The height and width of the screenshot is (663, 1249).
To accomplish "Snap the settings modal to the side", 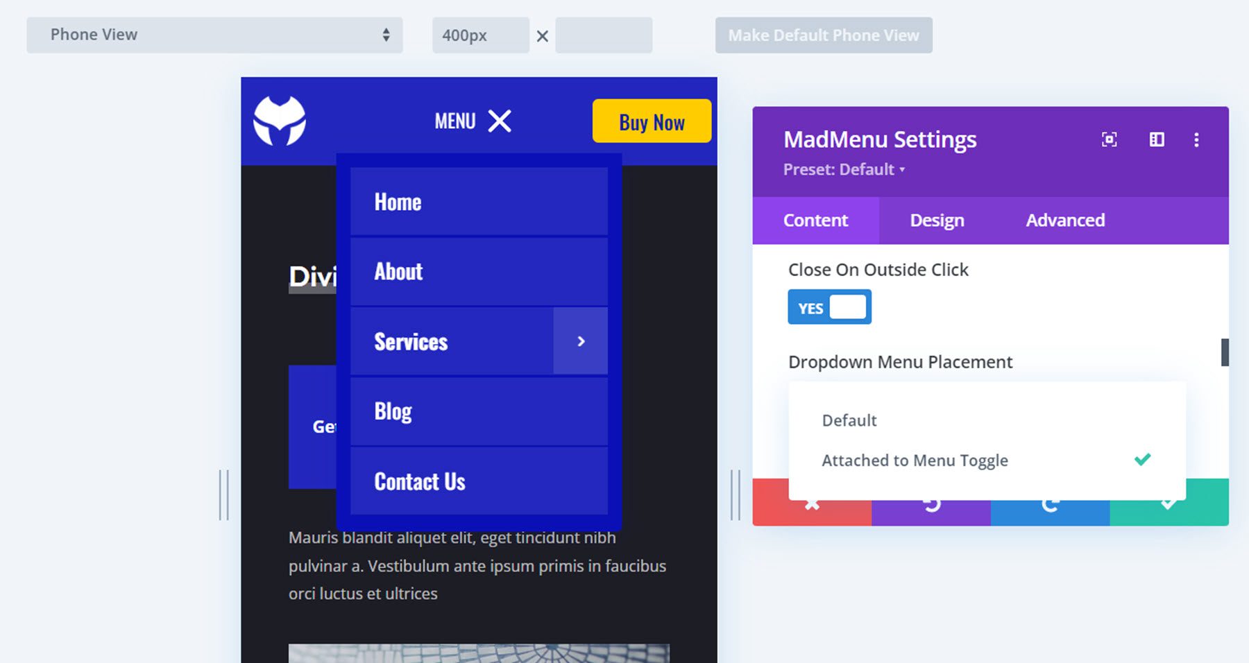I will (x=1156, y=139).
